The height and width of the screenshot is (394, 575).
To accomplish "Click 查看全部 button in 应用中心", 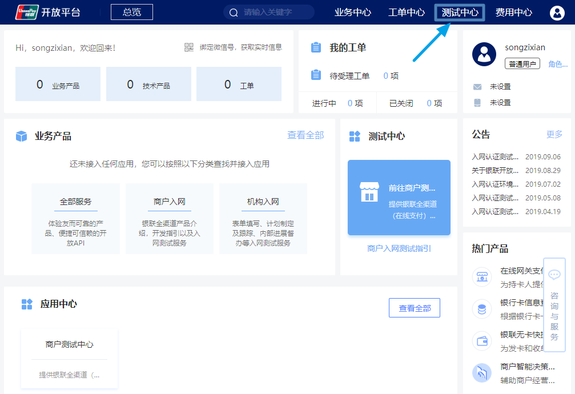I will tap(415, 308).
